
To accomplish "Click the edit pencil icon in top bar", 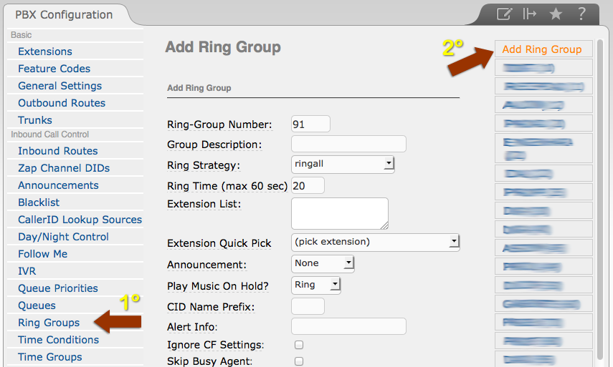I will [505, 14].
